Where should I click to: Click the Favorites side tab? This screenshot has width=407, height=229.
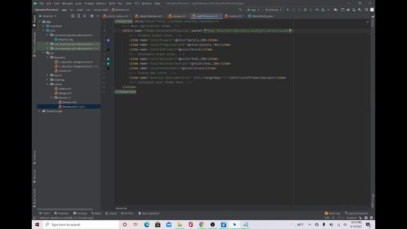point(34,177)
